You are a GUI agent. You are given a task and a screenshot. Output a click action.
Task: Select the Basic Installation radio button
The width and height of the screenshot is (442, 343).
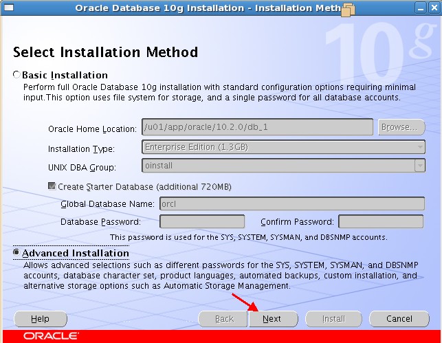point(16,75)
